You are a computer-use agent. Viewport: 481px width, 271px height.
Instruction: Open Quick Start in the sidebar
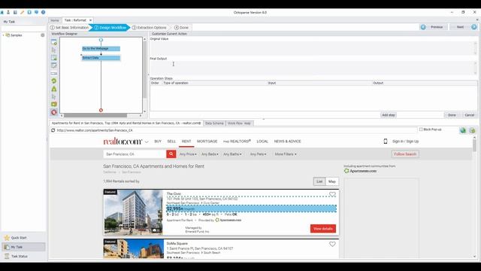click(18, 238)
